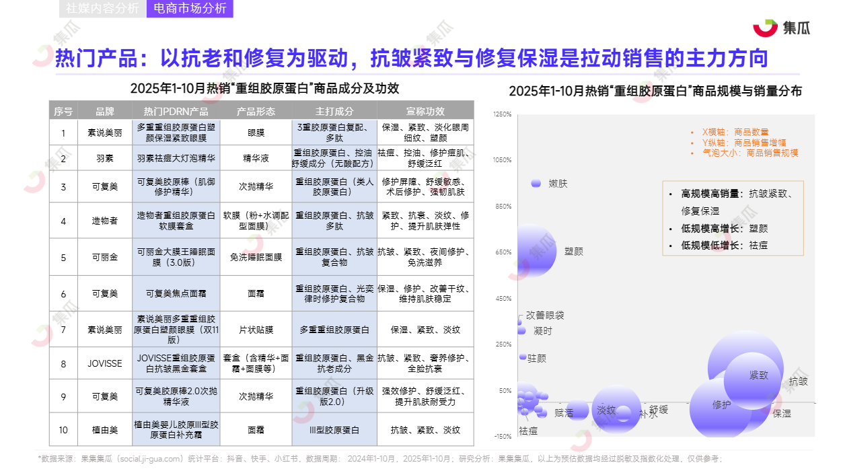Click the 宣称功效 column header
The image size is (841, 473).
425,111
